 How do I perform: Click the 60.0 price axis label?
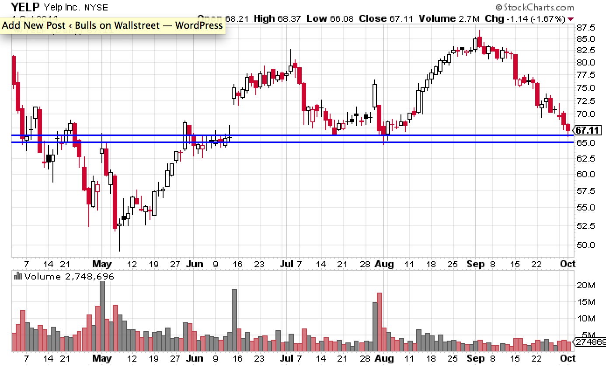586,174
